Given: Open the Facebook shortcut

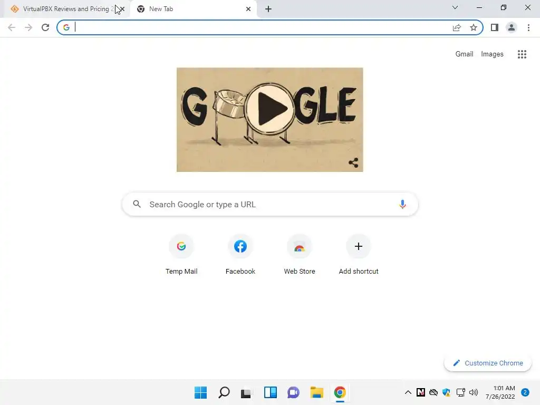Looking at the screenshot, I should pos(240,255).
